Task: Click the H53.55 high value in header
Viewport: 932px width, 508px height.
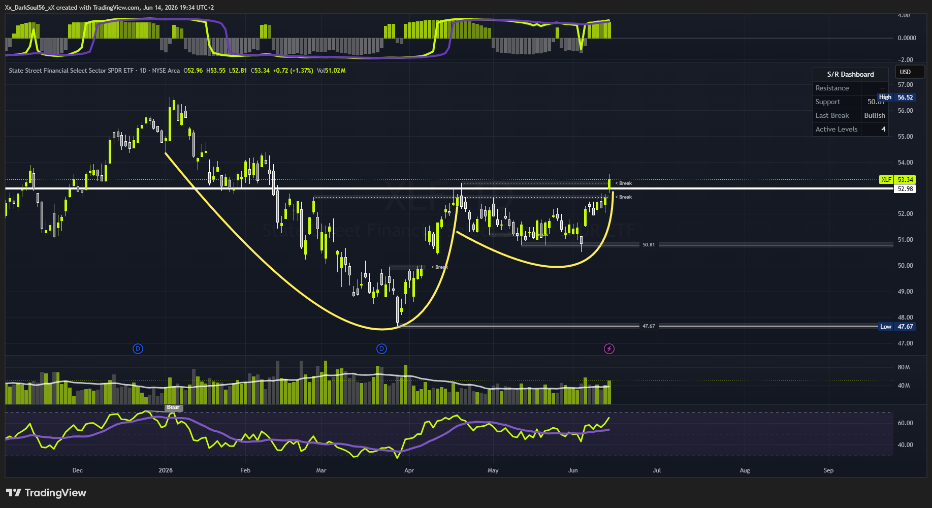Action: tap(215, 71)
